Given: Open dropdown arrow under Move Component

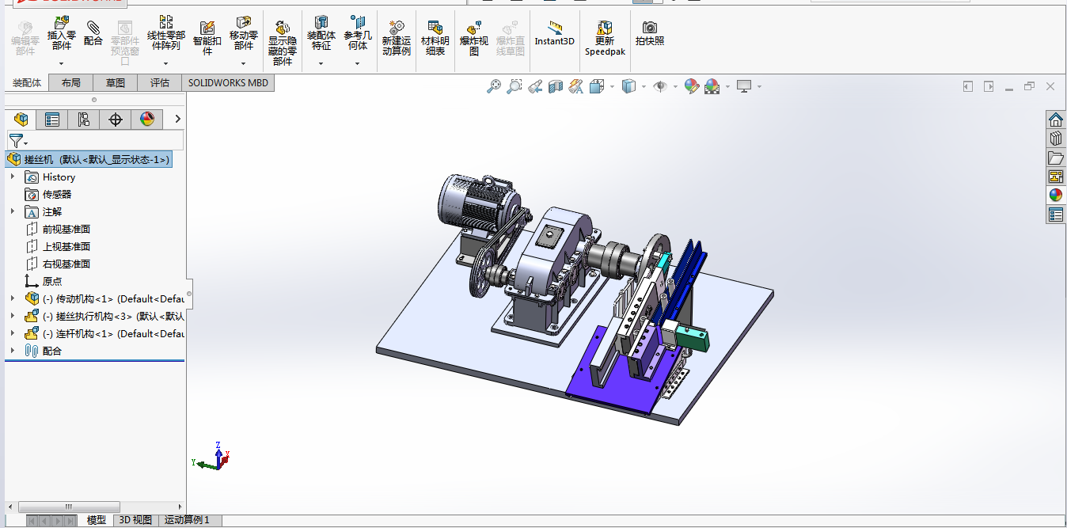Looking at the screenshot, I should 244,63.
